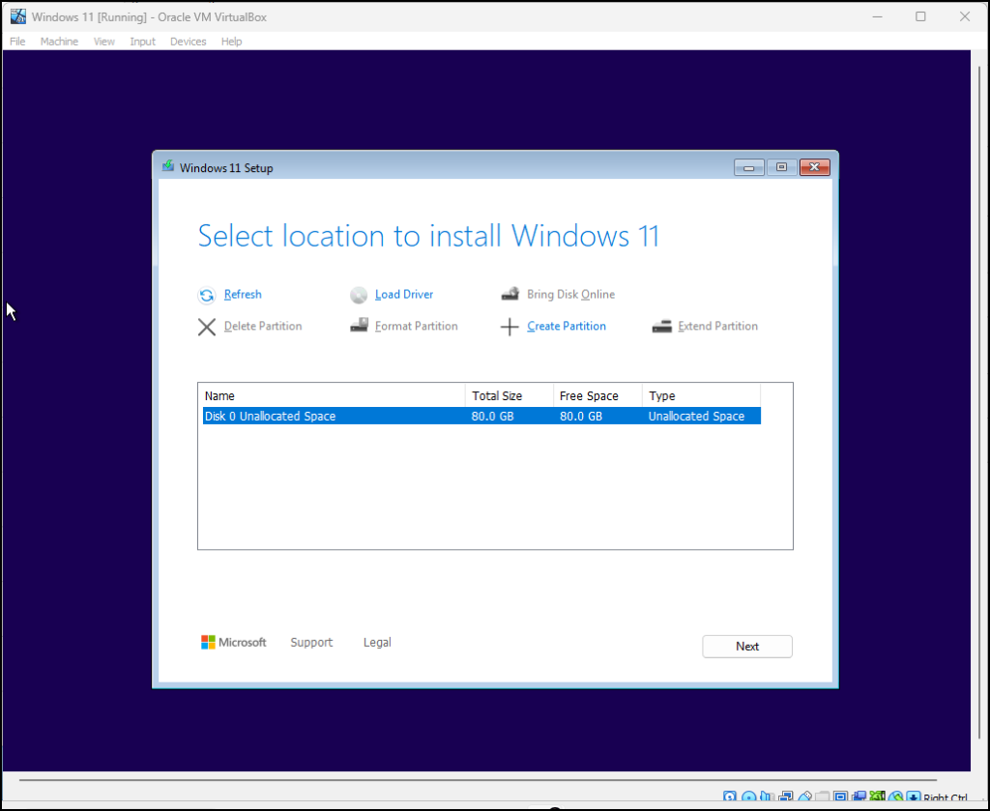990x811 pixels.
Task: Click the hard disk activity status icon
Action: [x=729, y=797]
